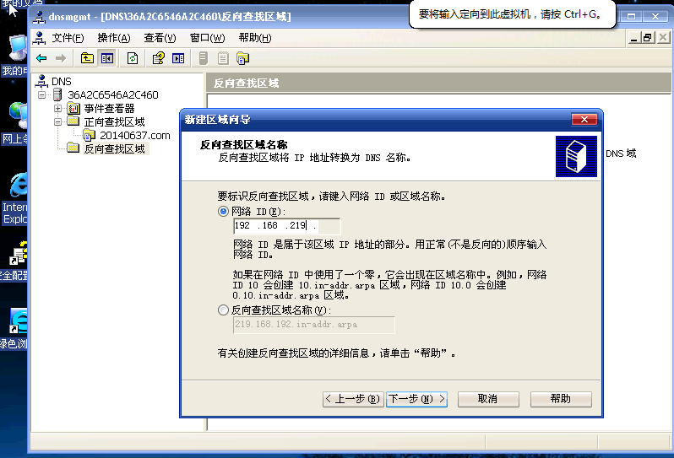Screen dimensions: 674x458
Task: Click the 取消 button in wizard
Action: 487,399
